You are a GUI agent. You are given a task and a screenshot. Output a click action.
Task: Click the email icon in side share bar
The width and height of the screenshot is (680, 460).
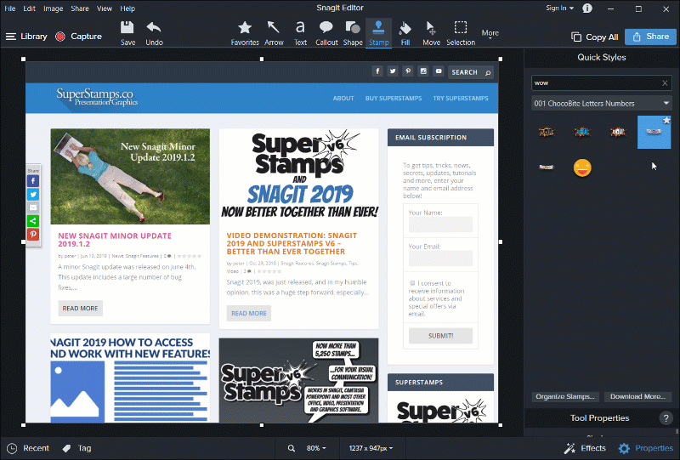click(x=33, y=207)
